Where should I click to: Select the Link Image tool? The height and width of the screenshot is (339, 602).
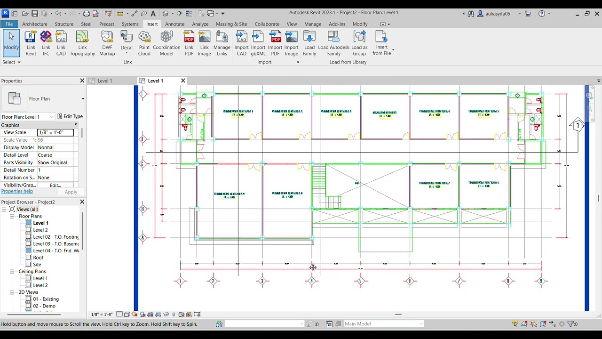click(x=204, y=43)
